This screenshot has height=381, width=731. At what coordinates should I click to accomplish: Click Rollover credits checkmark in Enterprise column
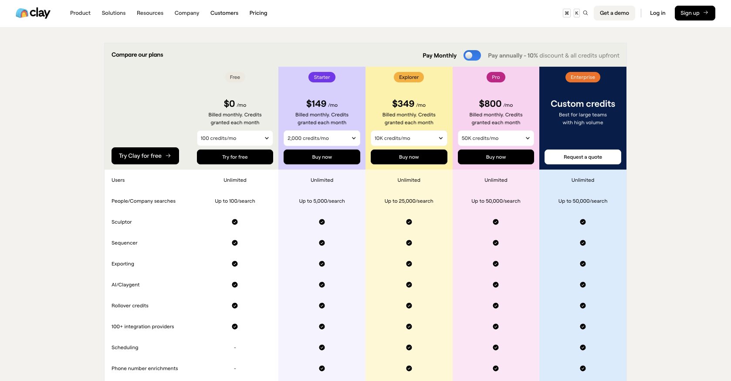point(583,306)
